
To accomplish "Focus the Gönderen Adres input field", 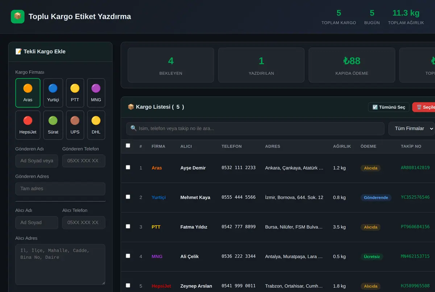I will click(60, 189).
